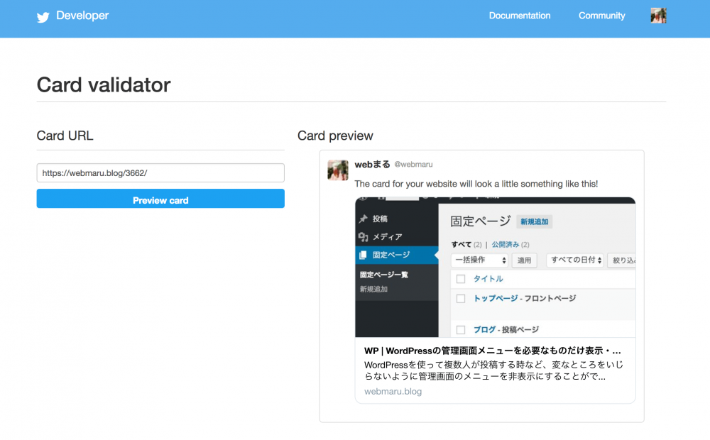Click the 新規追加 button beside heading
Viewport: 710px width, 440px height.
pyautogui.click(x=535, y=222)
